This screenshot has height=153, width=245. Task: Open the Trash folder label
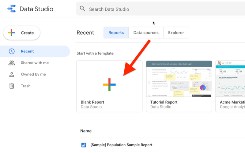pos(26,86)
